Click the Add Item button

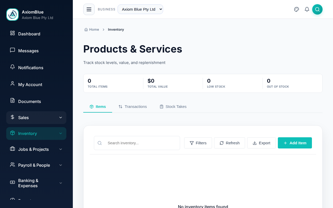295,143
